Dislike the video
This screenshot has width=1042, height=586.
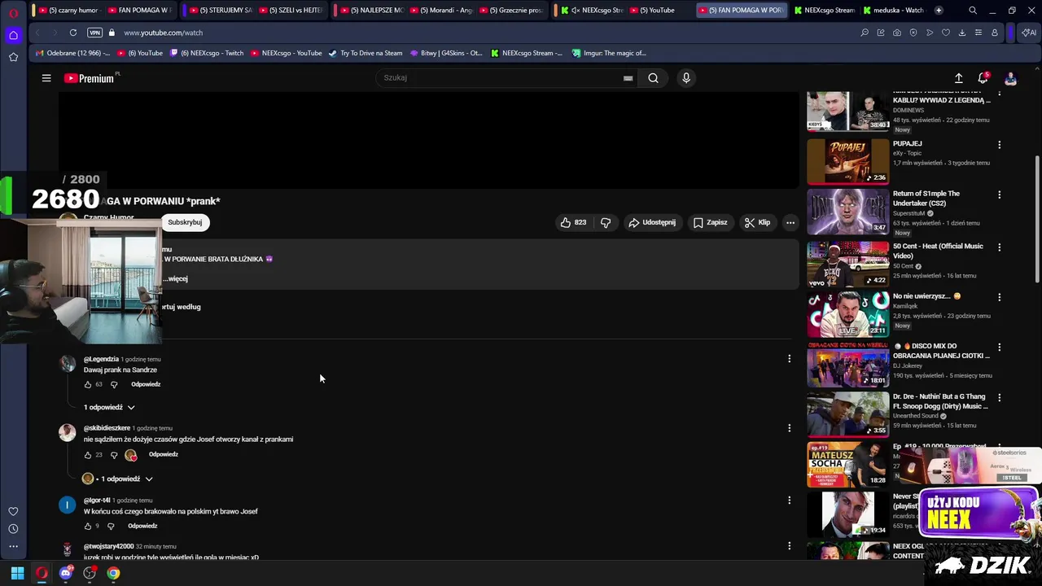click(x=606, y=222)
